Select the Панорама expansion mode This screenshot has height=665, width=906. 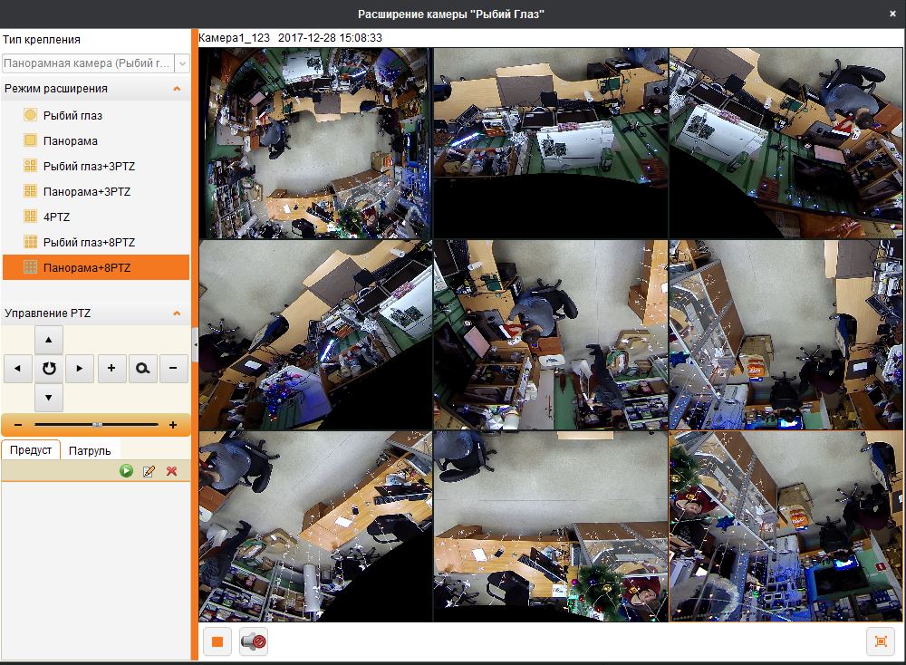point(96,141)
